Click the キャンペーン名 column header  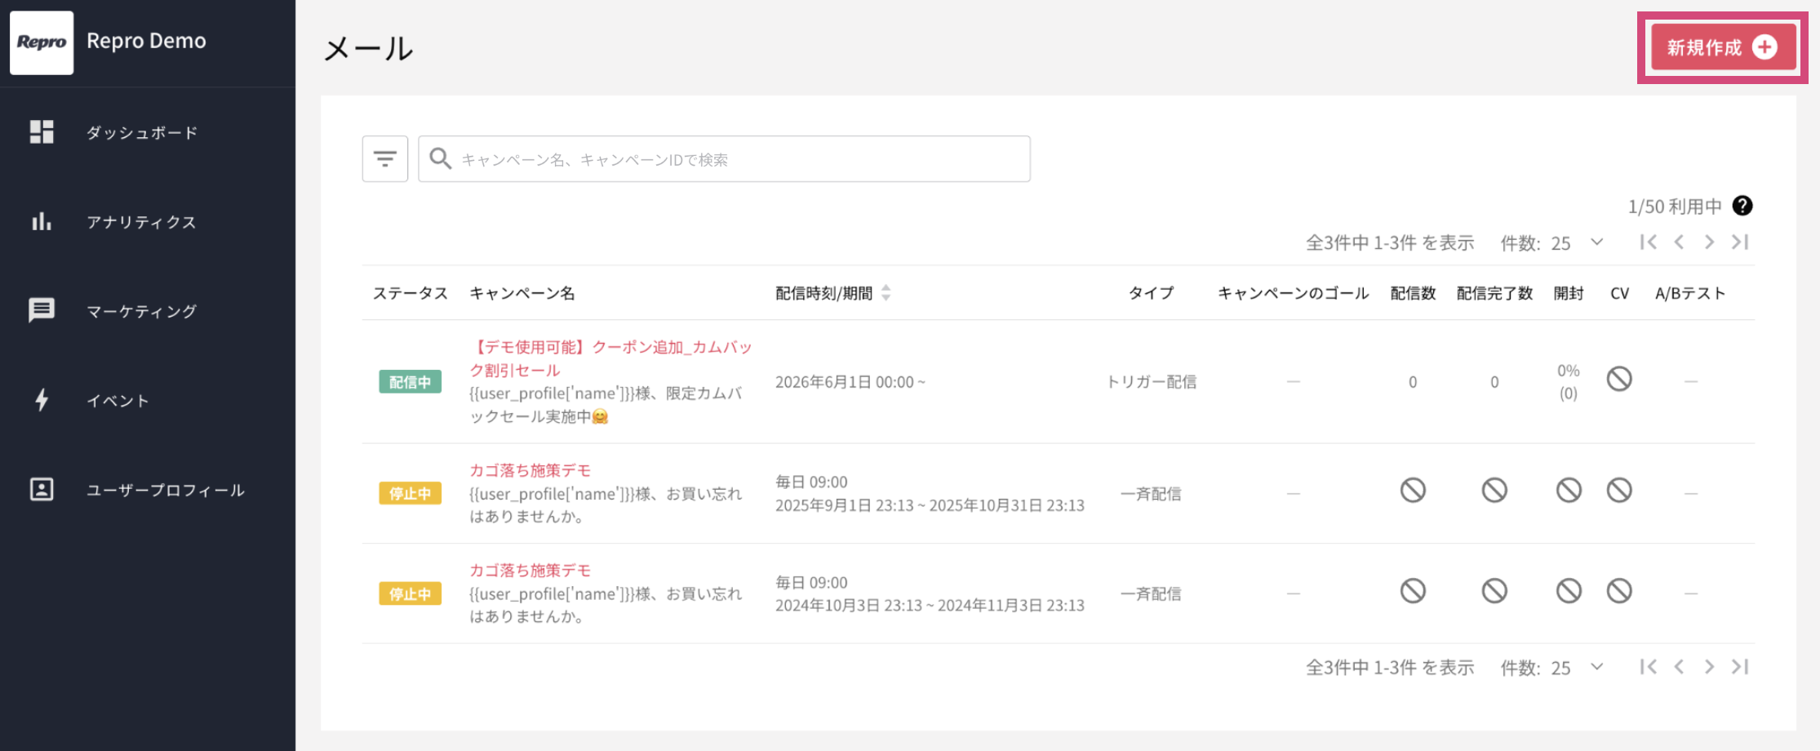coord(522,293)
